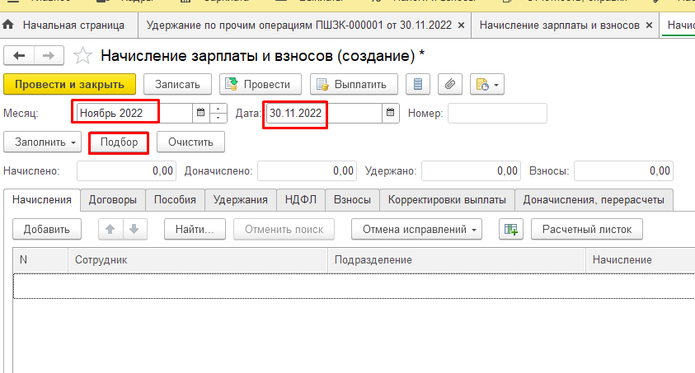The width and height of the screenshot is (695, 373).
Task: Click the Дата input field
Action: point(324,113)
